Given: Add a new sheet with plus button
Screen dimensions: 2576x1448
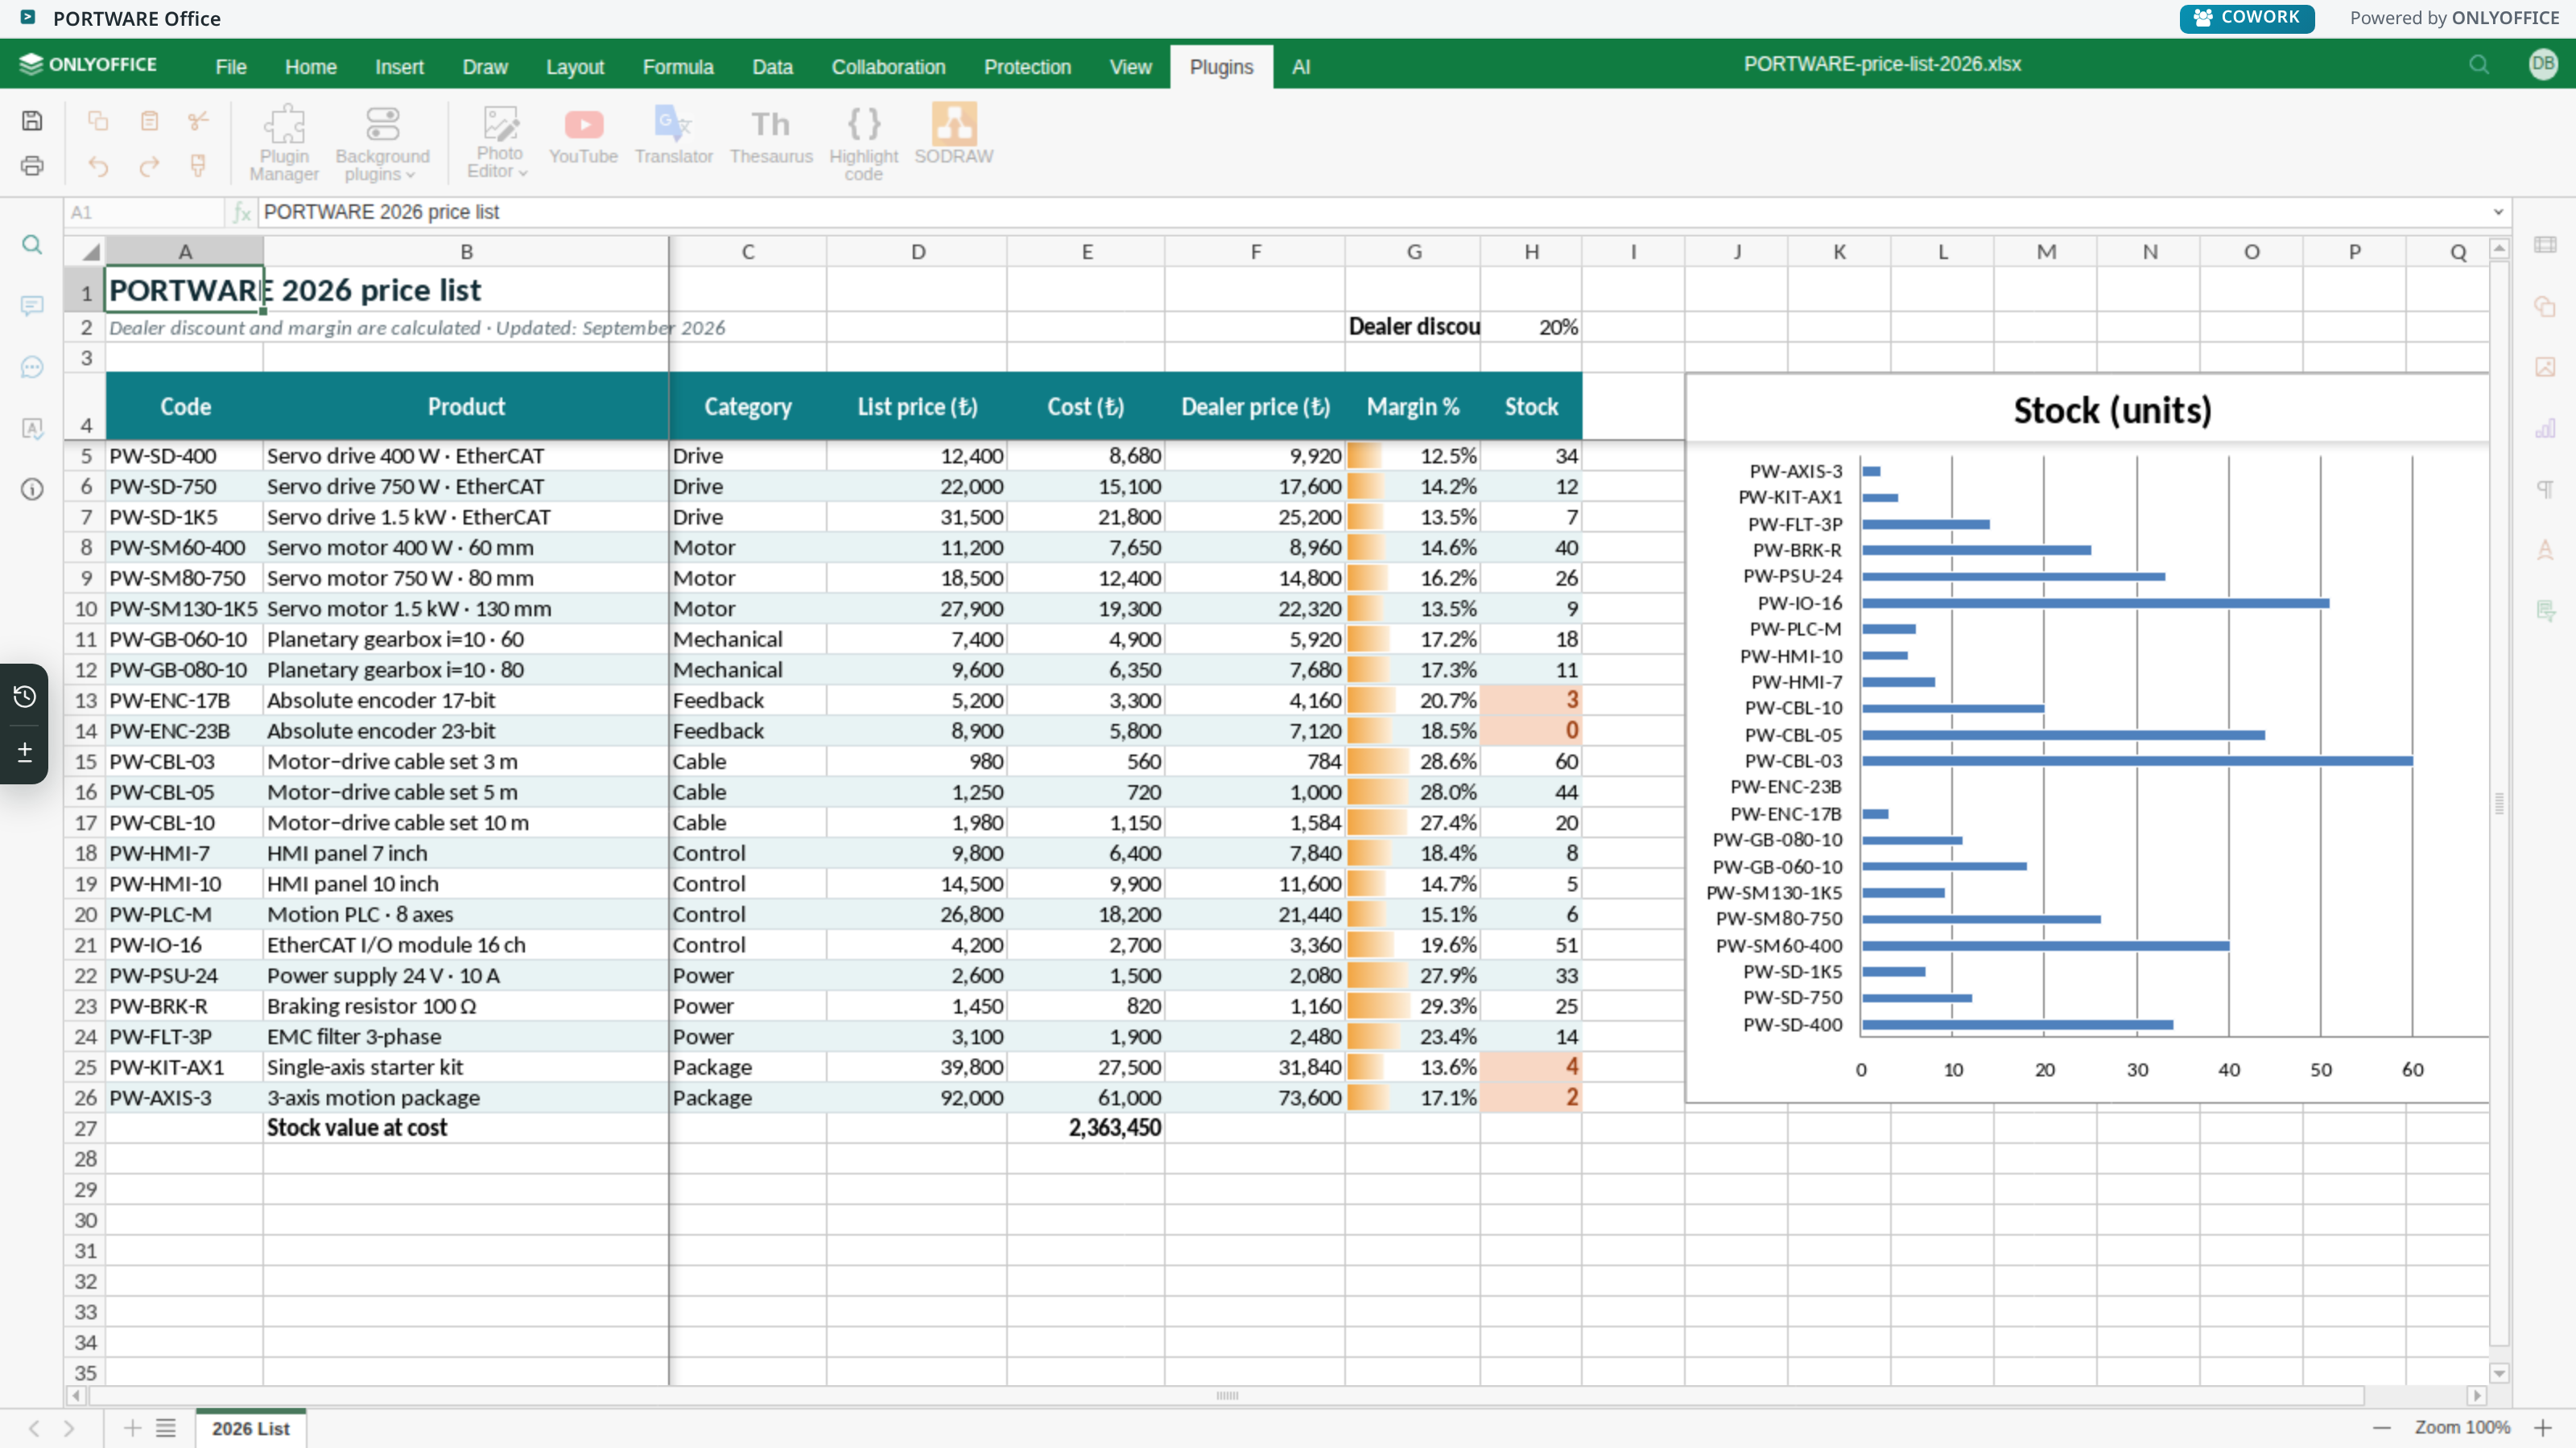Looking at the screenshot, I should pos(132,1428).
